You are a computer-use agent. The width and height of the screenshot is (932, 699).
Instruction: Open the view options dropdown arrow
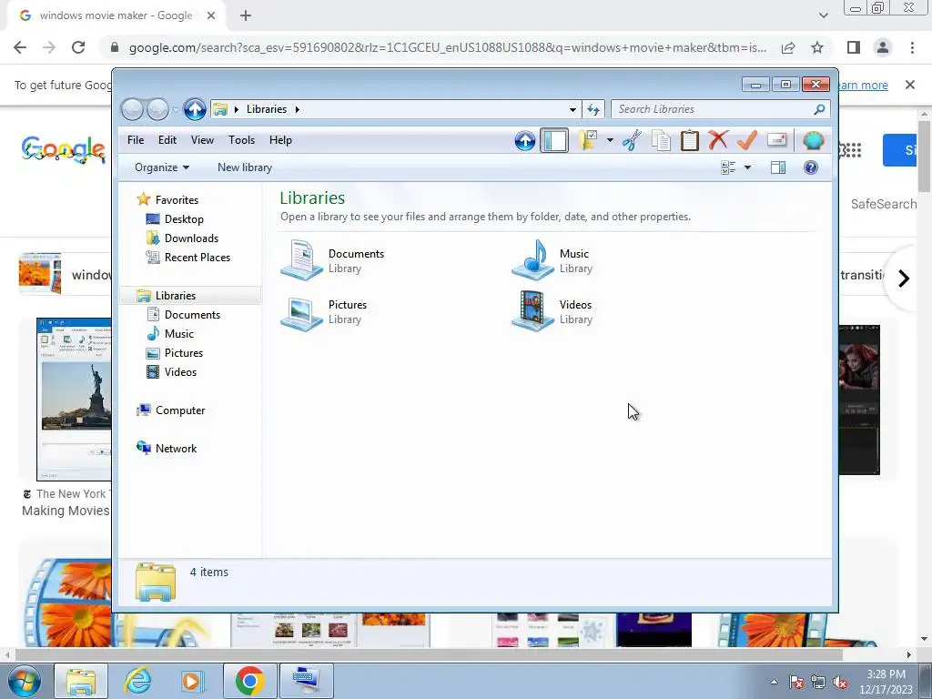point(748,167)
